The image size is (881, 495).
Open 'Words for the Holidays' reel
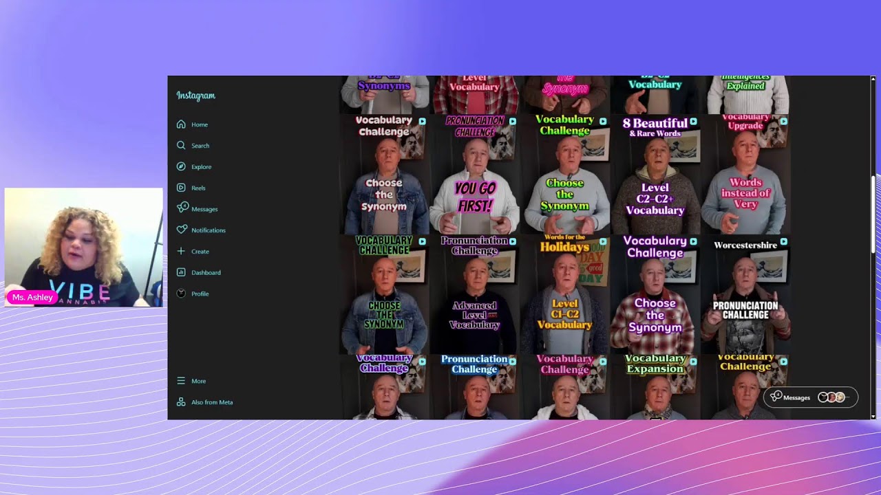[564, 295]
